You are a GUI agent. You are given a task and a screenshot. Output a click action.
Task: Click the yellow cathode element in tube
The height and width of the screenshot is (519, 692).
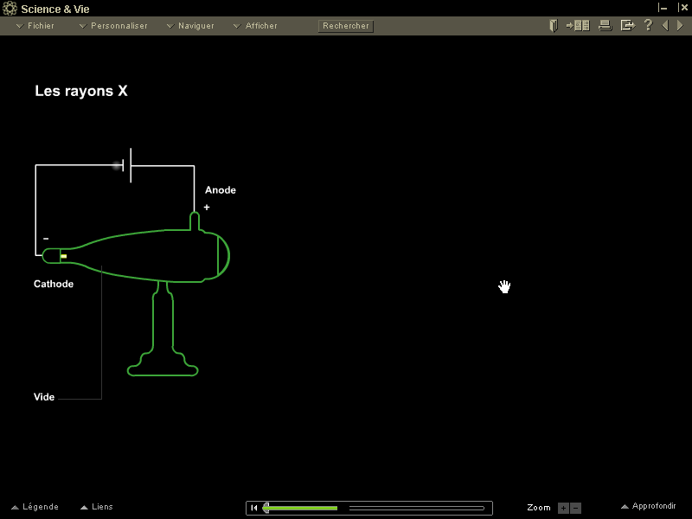tap(63, 256)
